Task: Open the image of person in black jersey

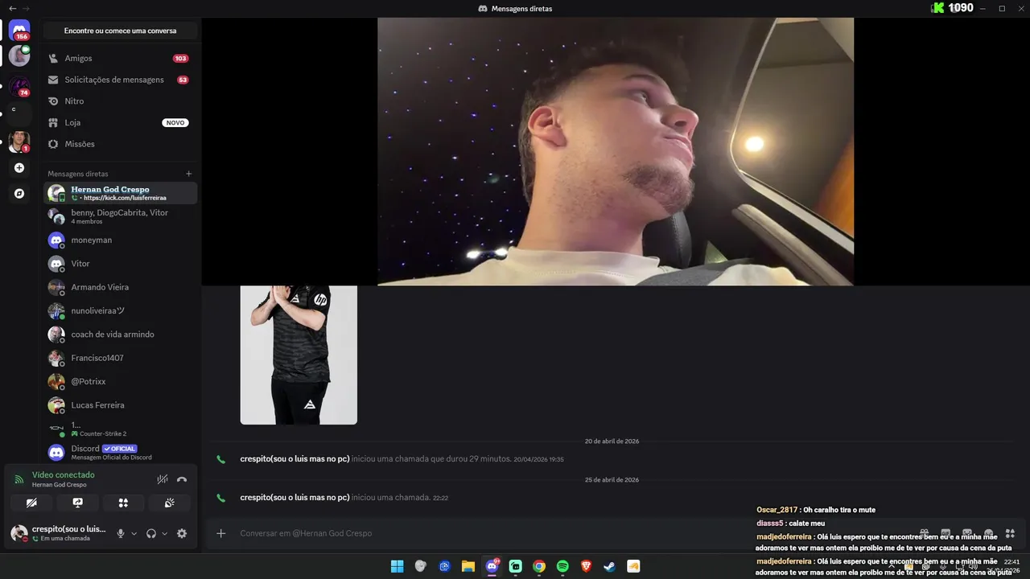Action: [x=299, y=355]
